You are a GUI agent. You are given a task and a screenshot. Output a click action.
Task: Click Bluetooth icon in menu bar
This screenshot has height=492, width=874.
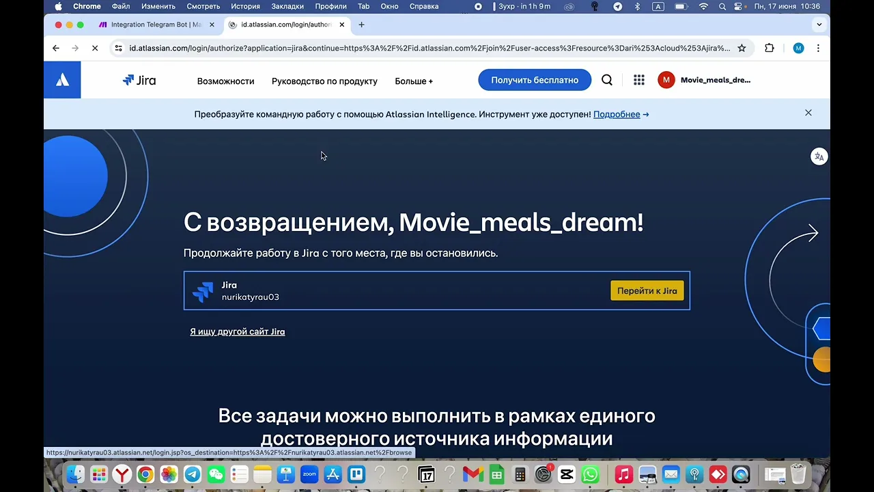(638, 6)
